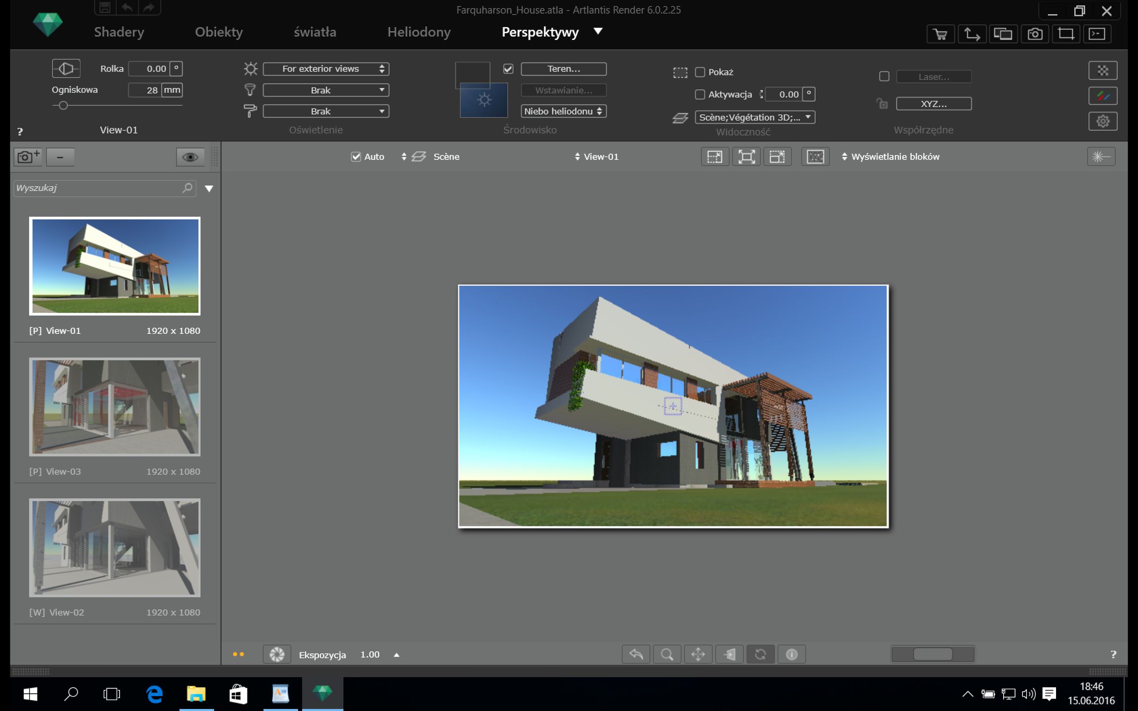Open the 'For exterior views' lighting dropdown
1138x711 pixels.
click(x=325, y=69)
